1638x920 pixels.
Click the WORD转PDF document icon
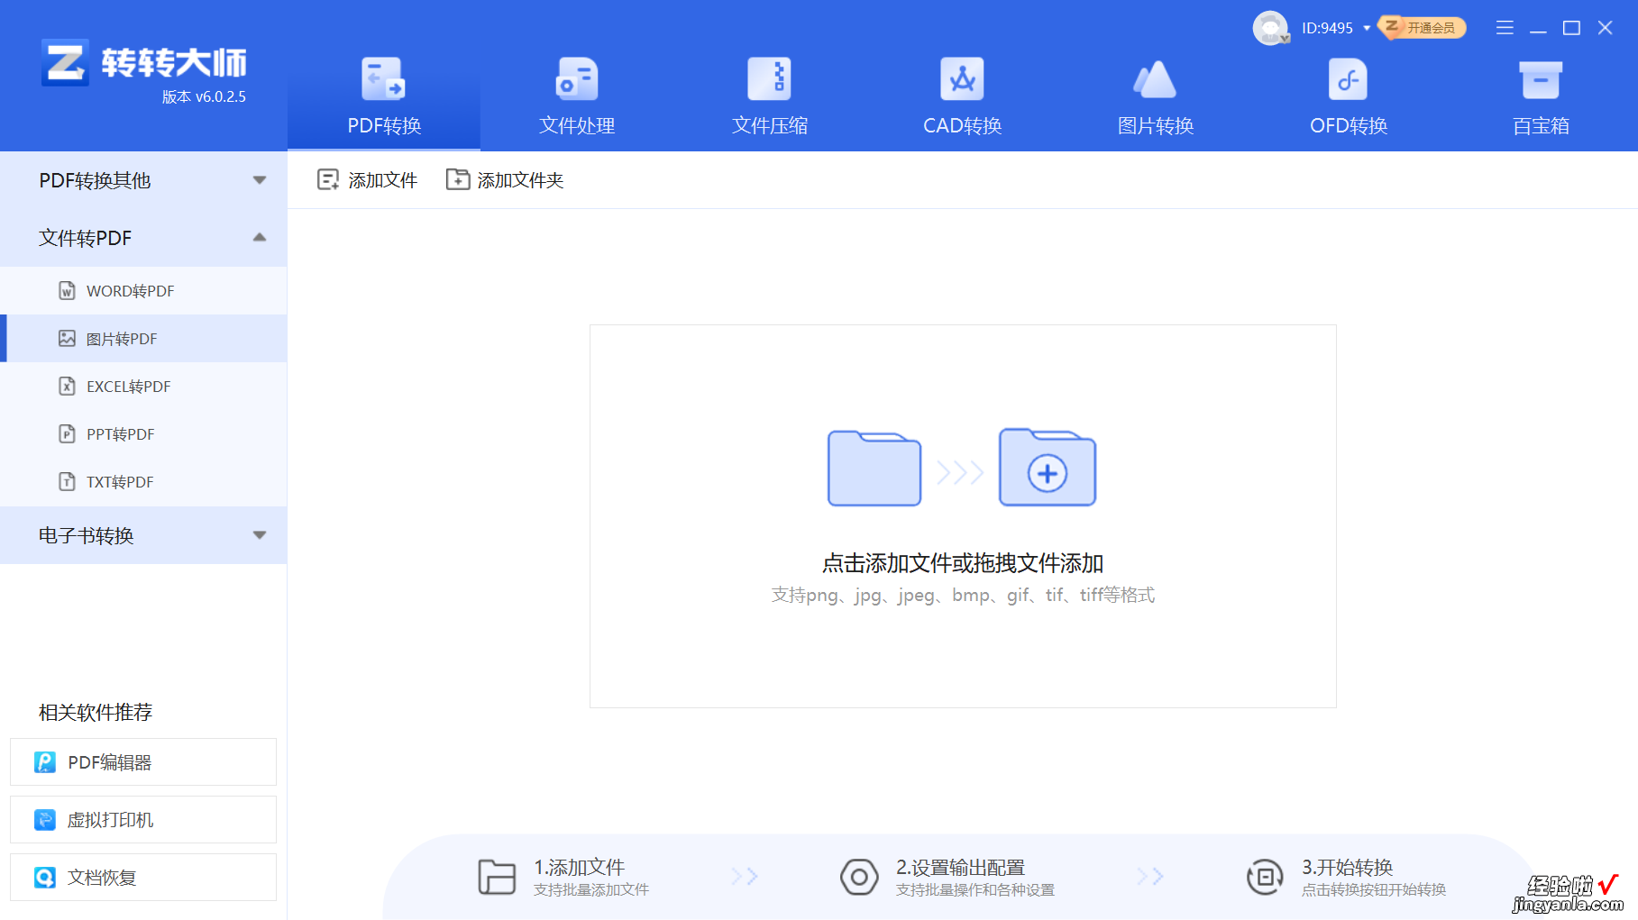67,290
